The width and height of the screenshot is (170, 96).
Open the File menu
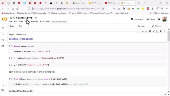pyautogui.click(x=11, y=22)
